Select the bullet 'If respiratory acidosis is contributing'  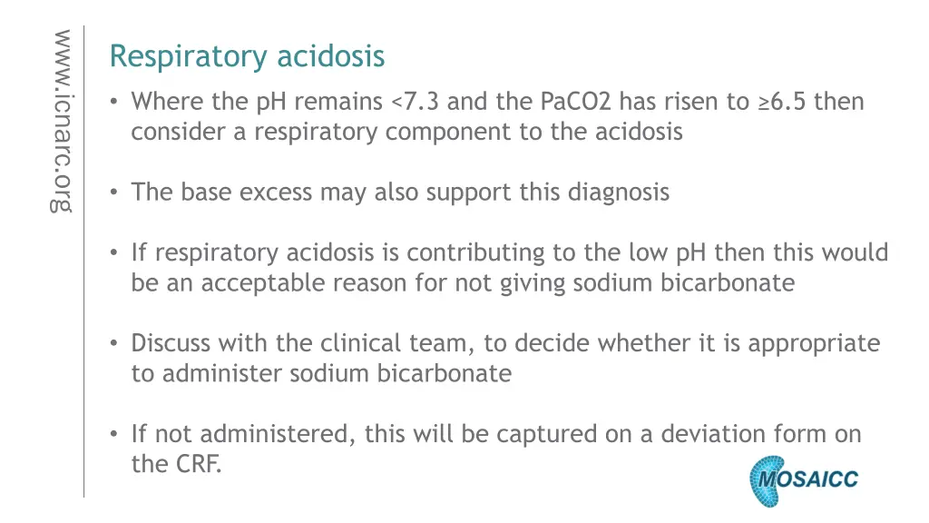click(510, 267)
